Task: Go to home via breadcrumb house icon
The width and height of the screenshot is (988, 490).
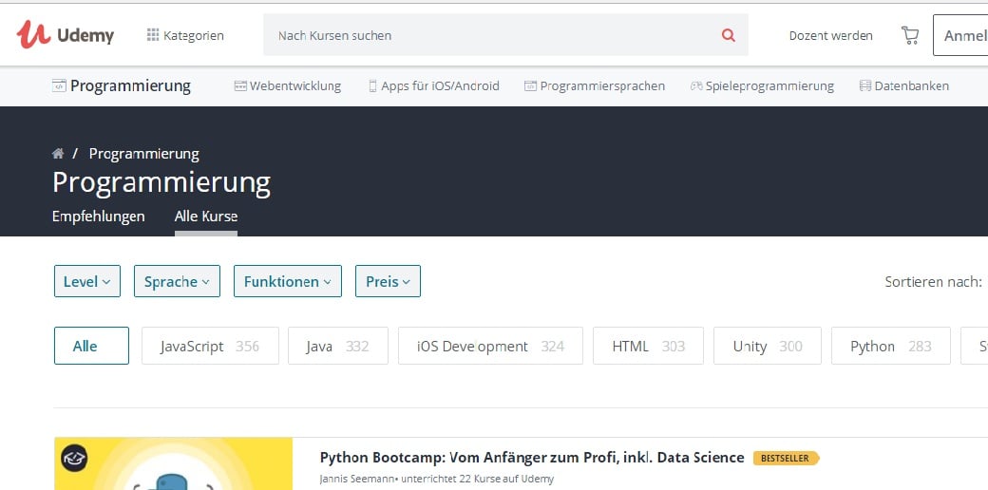Action: [58, 154]
